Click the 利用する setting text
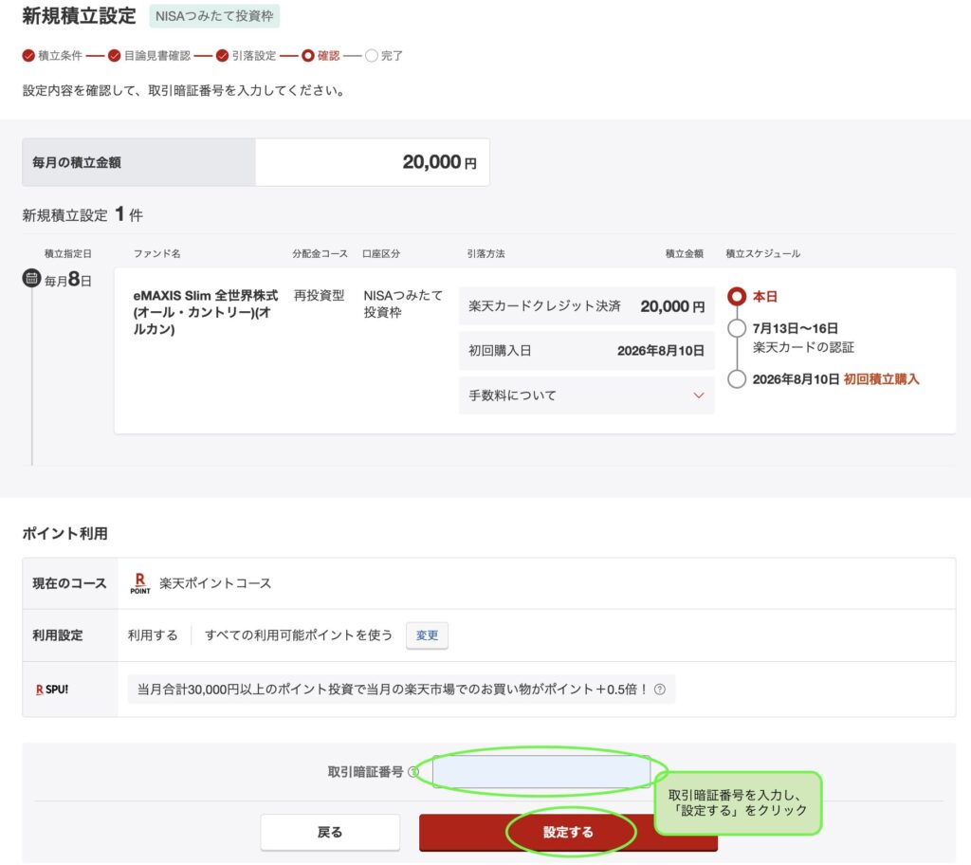 coord(153,635)
